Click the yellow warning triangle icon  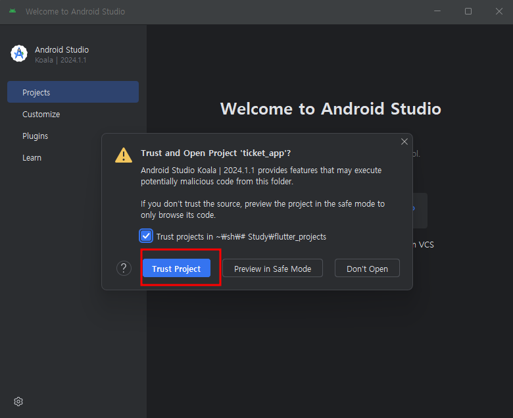pos(124,155)
